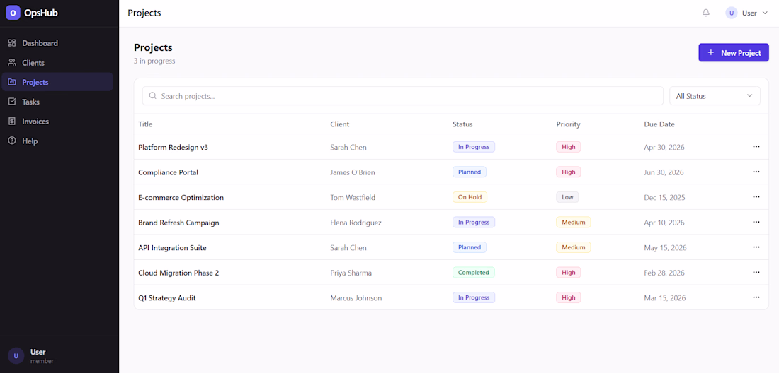Viewport: 779px width, 373px height.
Task: Click the Help question mark icon
Action: pos(12,141)
